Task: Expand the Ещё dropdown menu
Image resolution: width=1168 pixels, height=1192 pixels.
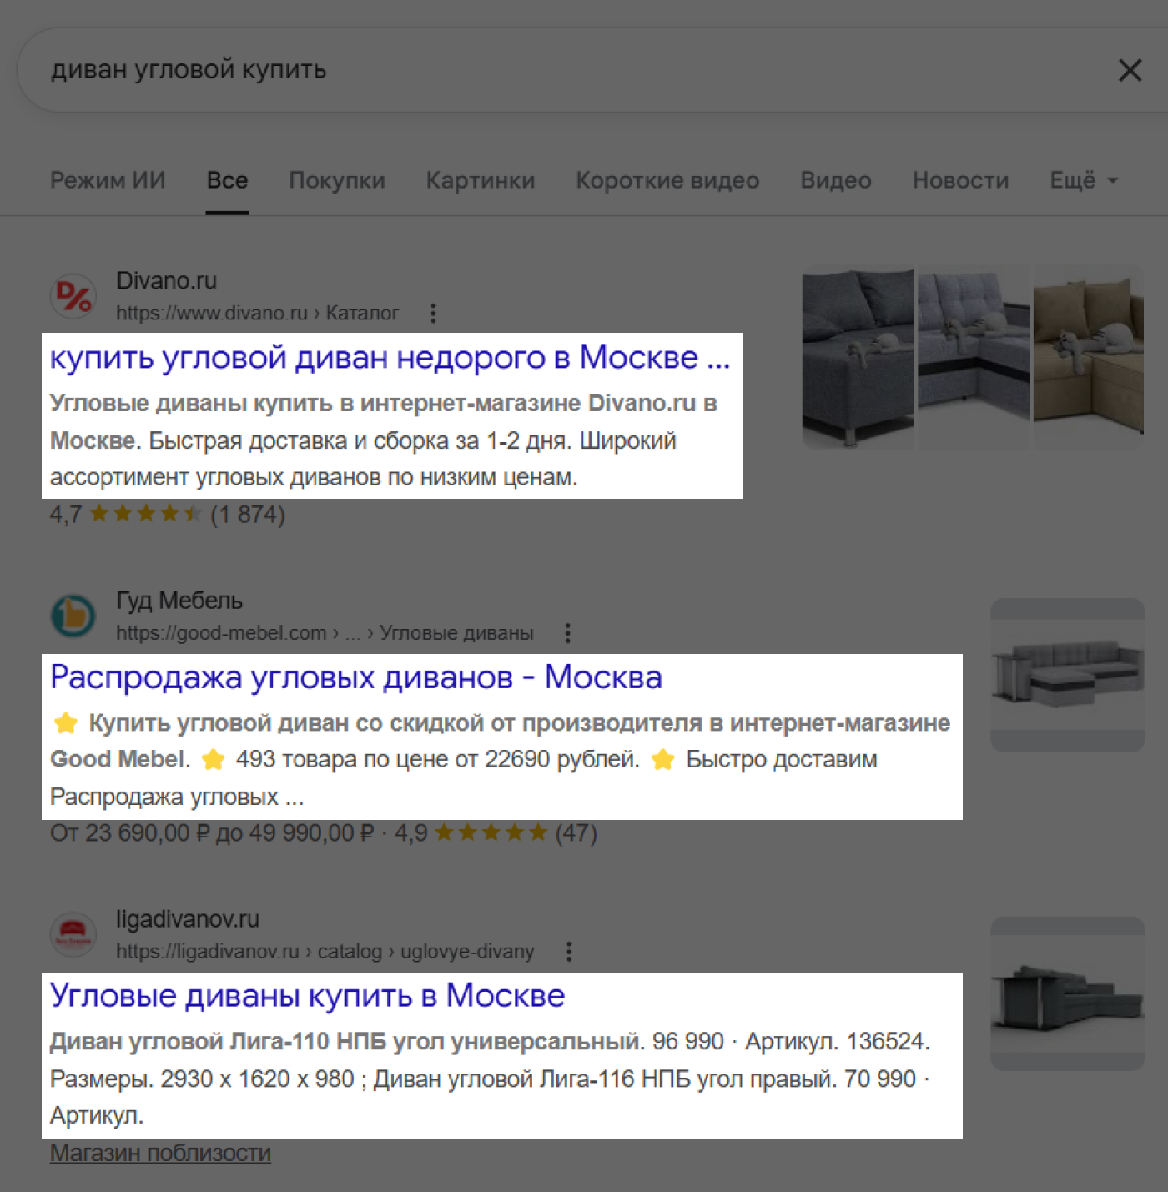Action: pyautogui.click(x=1084, y=180)
